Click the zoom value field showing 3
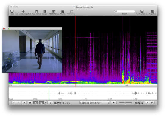Screen dimensions: 166x117 (x=50, y=103)
